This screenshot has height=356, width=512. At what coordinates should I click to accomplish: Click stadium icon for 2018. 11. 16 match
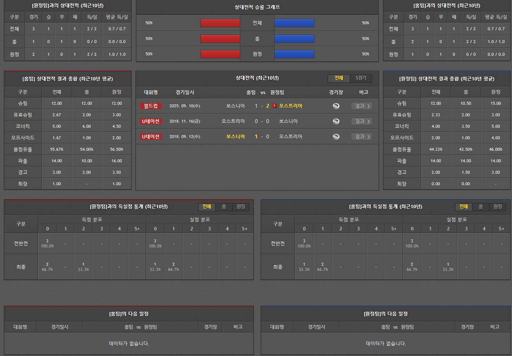click(336, 121)
